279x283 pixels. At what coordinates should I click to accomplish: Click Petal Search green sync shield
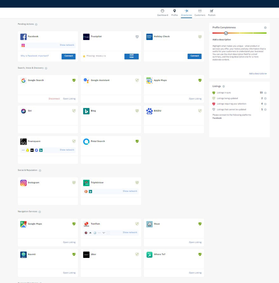point(137,141)
